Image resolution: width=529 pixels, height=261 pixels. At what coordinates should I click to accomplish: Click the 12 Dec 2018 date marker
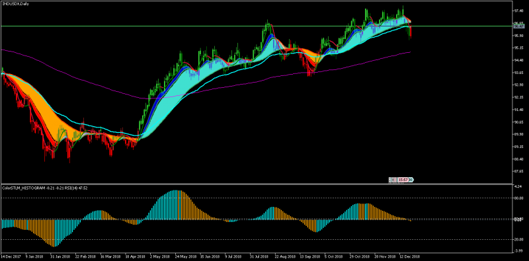[409, 256]
